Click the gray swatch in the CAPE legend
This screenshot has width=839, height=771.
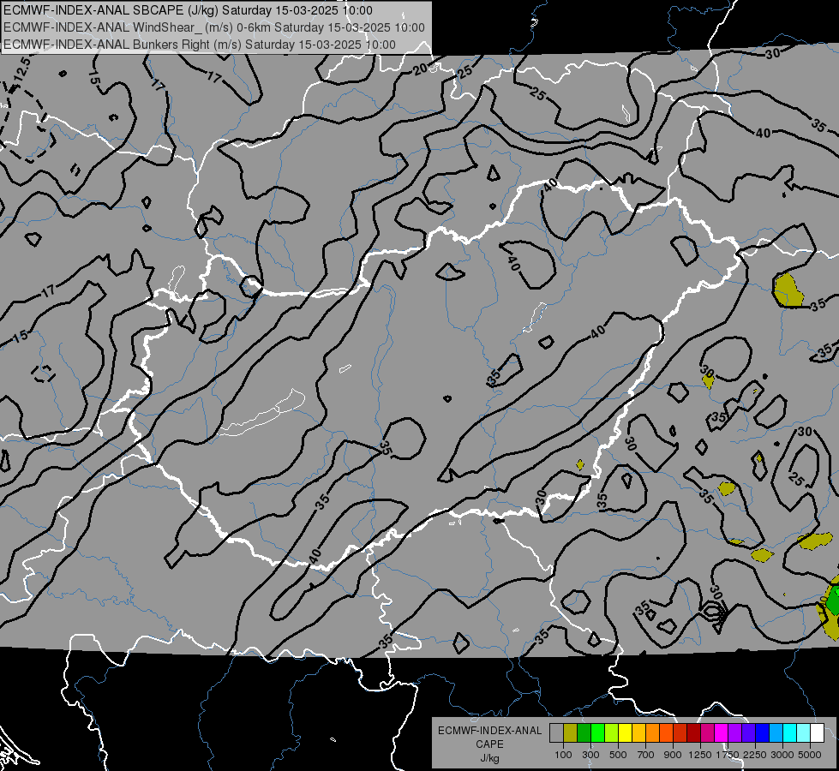(x=556, y=733)
